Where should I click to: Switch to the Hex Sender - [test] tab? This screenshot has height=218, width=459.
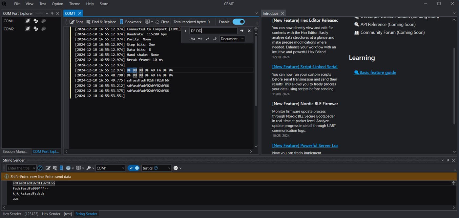pos(57,214)
